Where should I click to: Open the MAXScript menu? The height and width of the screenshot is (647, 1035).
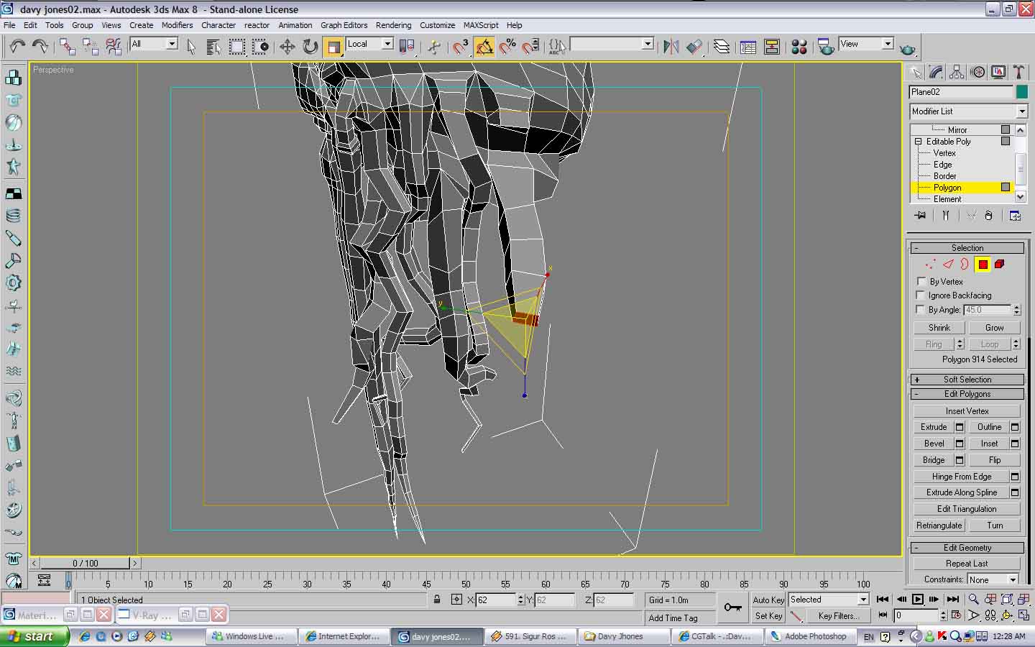[x=481, y=25]
